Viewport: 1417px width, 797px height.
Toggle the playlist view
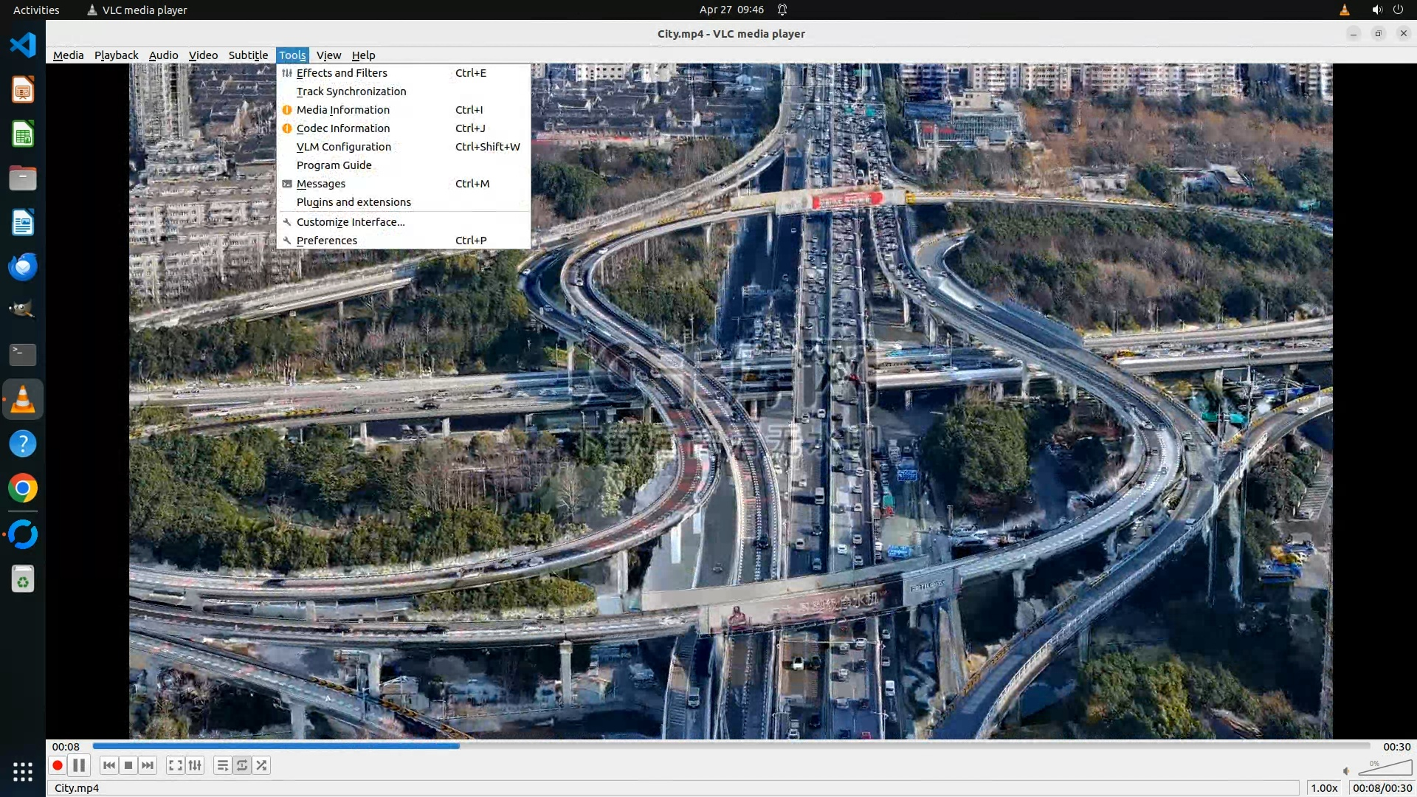222,765
